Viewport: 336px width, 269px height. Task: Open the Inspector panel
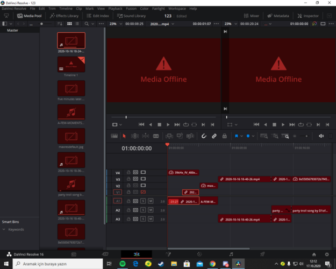pos(308,16)
